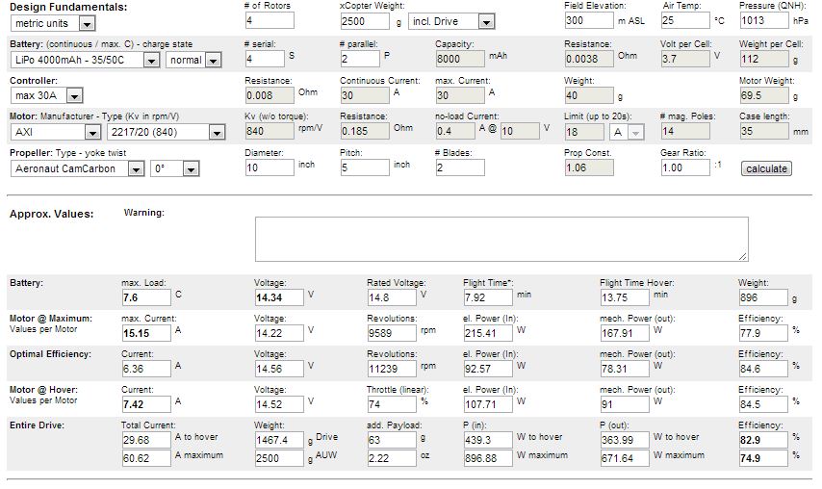Click the propeller Pitch field
This screenshot has width=822, height=489.
point(365,167)
